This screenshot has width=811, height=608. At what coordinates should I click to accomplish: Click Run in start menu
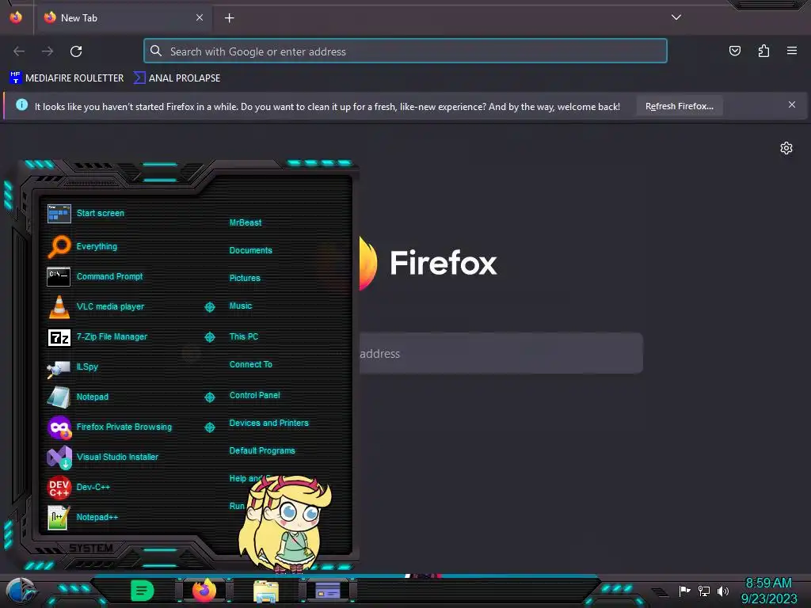[x=237, y=506]
